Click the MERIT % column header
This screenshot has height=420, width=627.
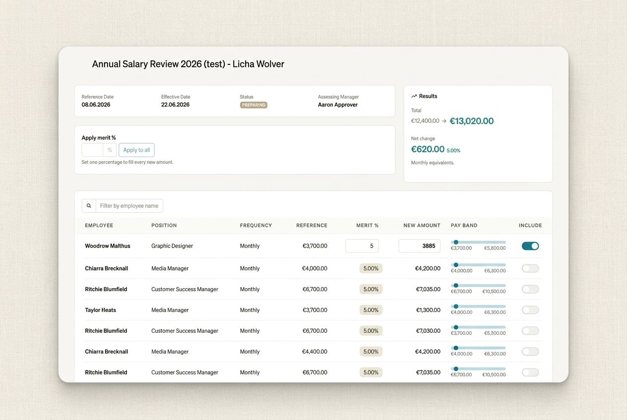pyautogui.click(x=368, y=225)
